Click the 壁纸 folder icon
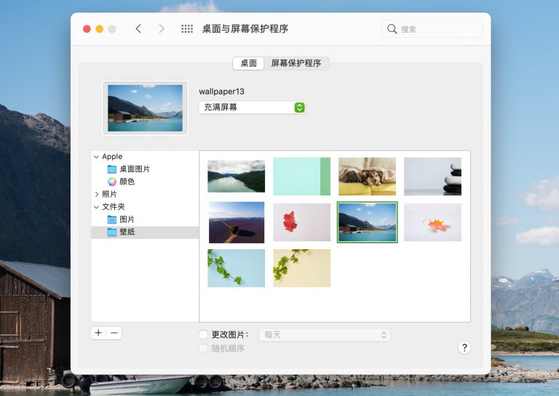Viewport: 559px width, 396px height. click(x=112, y=232)
